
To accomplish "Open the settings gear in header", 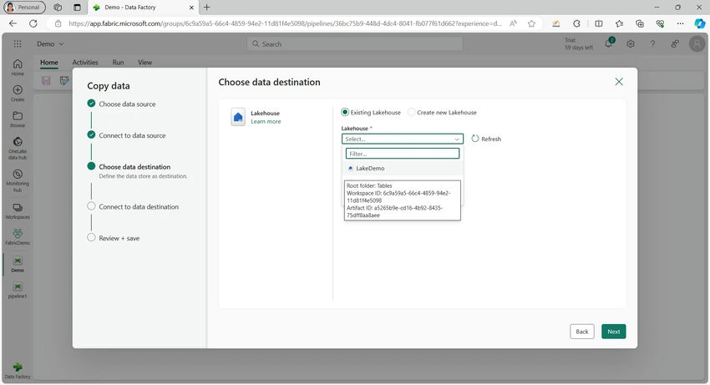I will pyautogui.click(x=631, y=44).
